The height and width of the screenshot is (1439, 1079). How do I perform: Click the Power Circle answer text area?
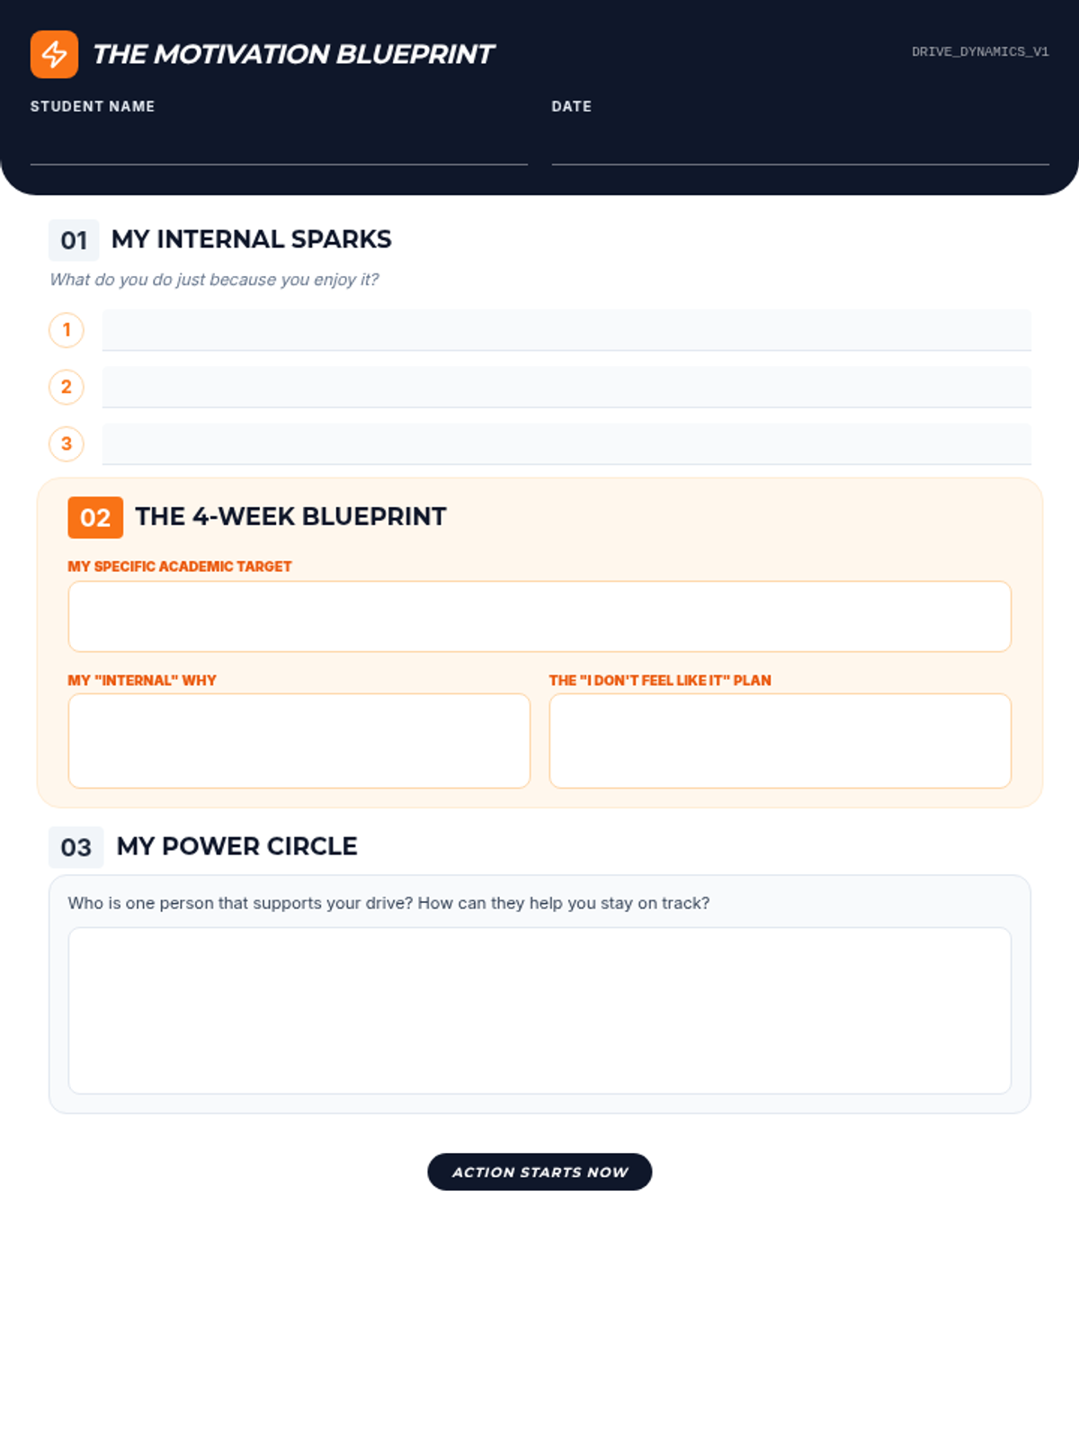pyautogui.click(x=539, y=1010)
